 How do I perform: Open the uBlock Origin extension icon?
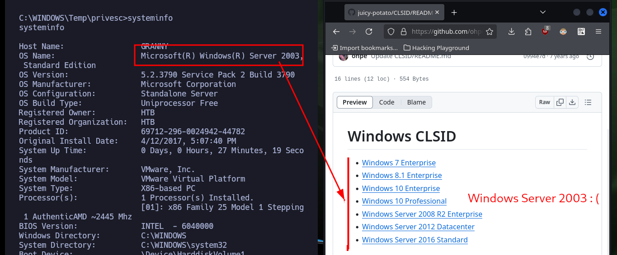click(546, 31)
